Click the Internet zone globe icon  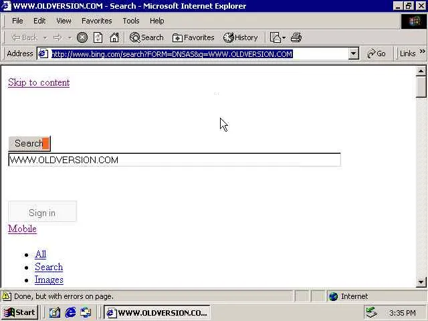point(333,296)
